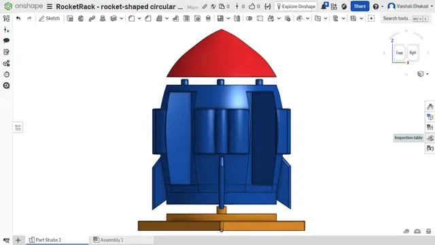This screenshot has width=435, height=245.
Task: Expand the dropdown arrow right of Plane group
Action: 343,18
